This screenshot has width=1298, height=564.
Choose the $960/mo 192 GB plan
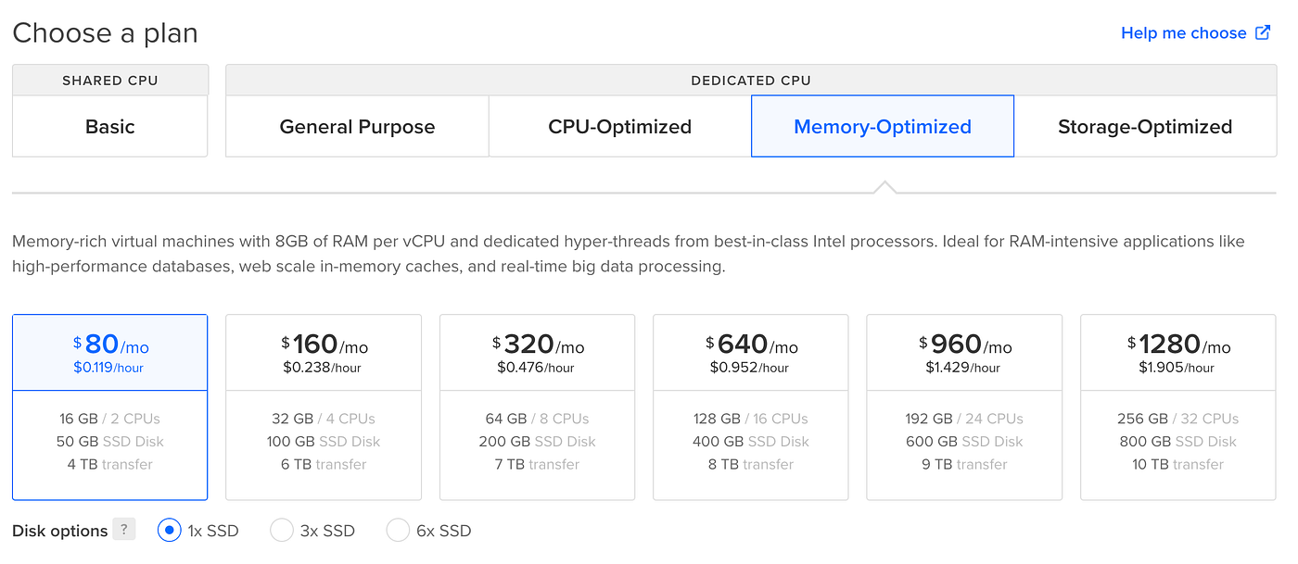964,407
